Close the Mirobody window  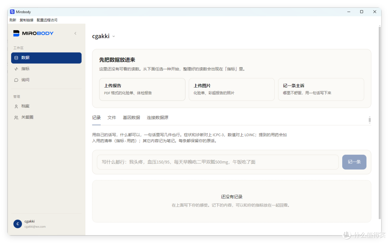coord(375,12)
